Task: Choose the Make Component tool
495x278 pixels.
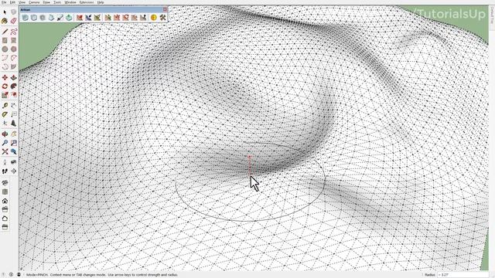Action: (14, 12)
